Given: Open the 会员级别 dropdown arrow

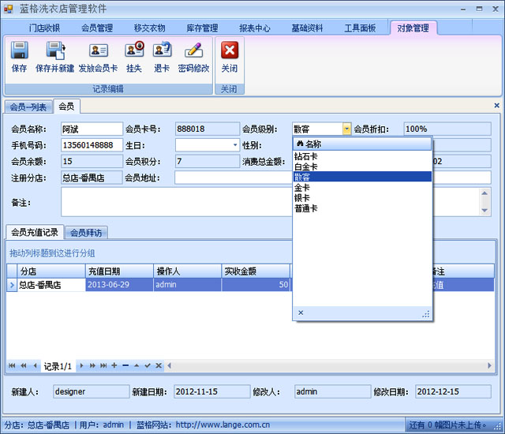Looking at the screenshot, I should [346, 129].
